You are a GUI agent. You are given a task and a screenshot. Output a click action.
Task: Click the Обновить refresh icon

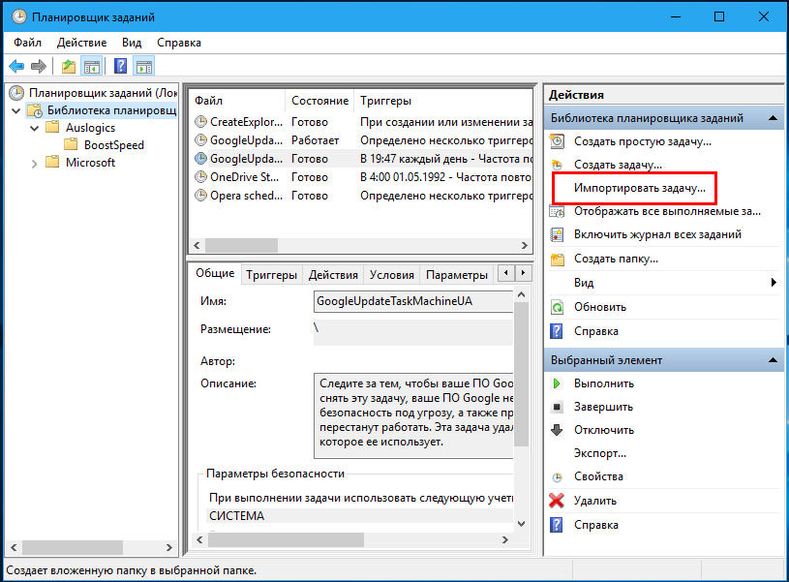coord(557,307)
